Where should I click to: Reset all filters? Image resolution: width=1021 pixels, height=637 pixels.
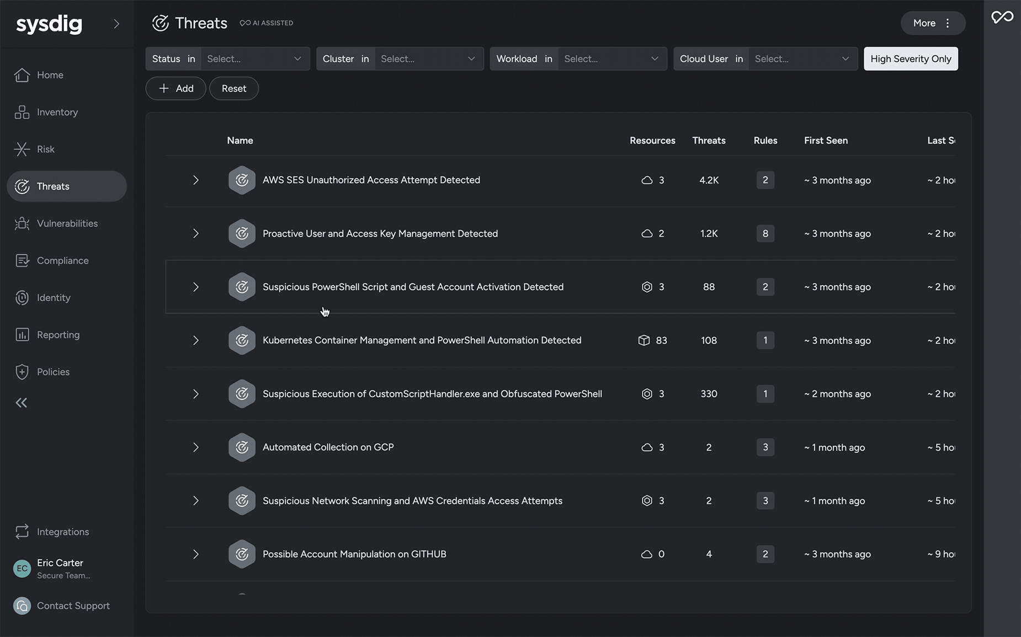pyautogui.click(x=234, y=88)
